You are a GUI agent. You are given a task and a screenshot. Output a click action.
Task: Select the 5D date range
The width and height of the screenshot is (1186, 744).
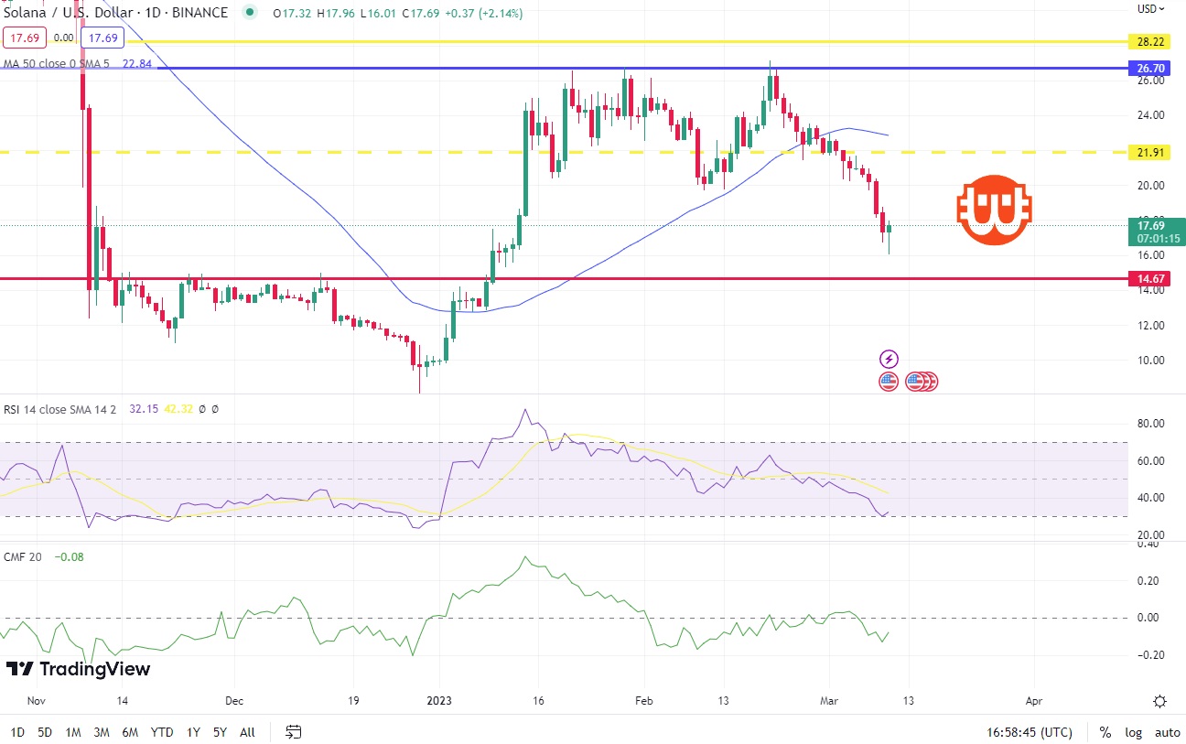(45, 732)
